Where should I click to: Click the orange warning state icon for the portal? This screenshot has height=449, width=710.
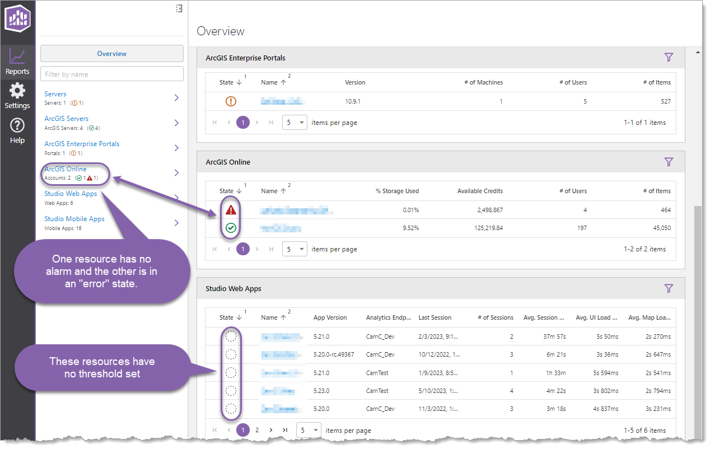click(231, 101)
